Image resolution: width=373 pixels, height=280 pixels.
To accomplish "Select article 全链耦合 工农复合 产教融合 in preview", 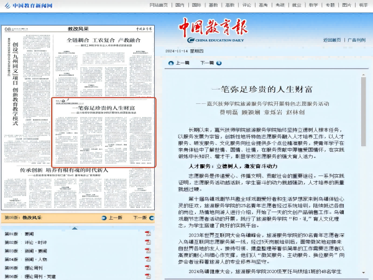I will tap(104, 65).
